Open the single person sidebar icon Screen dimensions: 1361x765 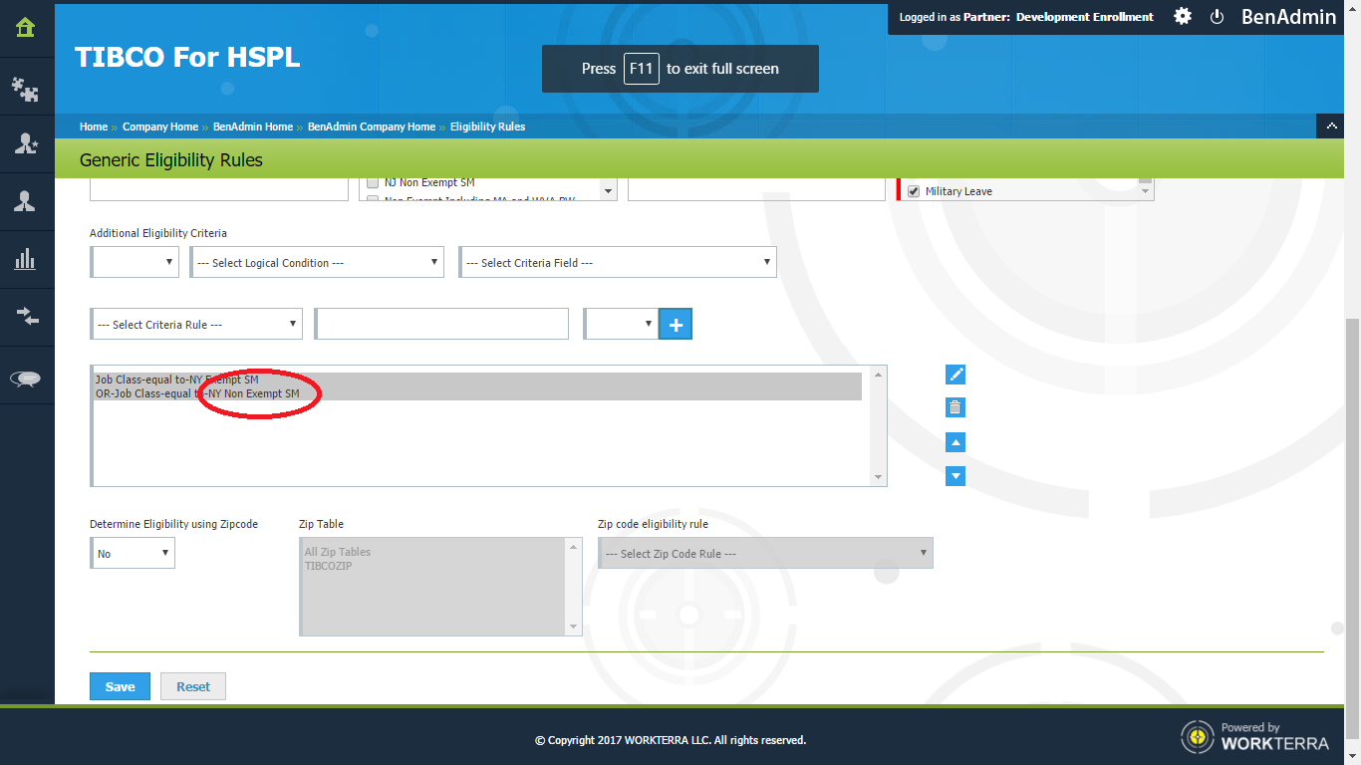(x=26, y=202)
